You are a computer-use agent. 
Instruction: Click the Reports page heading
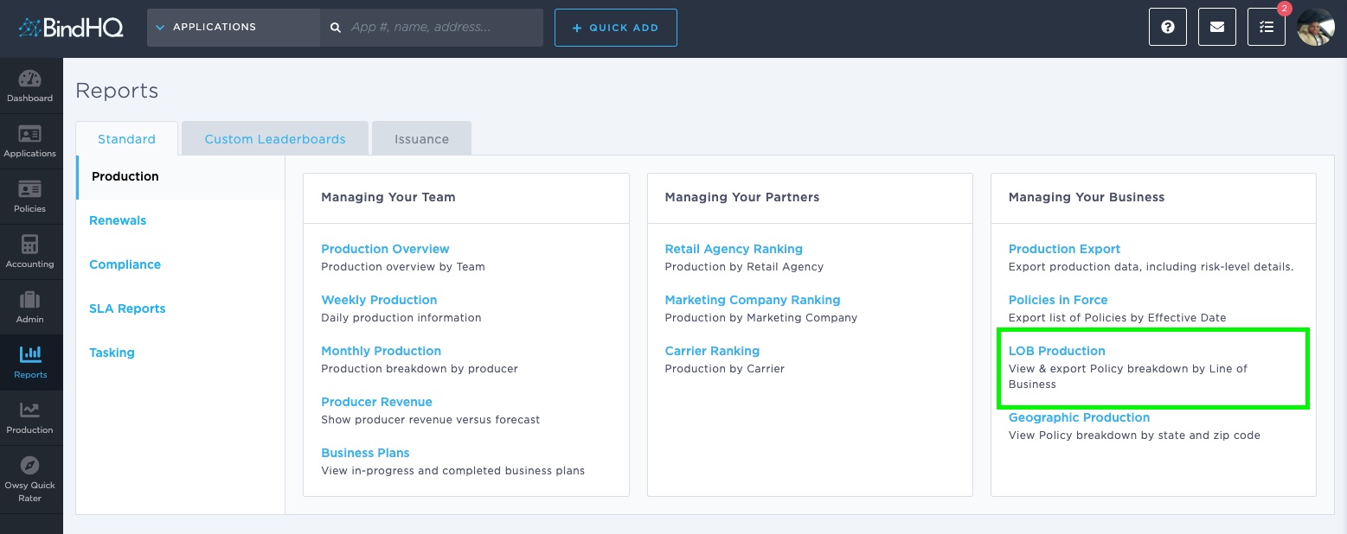pos(117,91)
